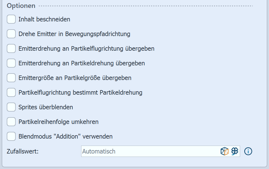The image size is (269, 169).
Task: Toggle "Sprites überblenden"
Action: pyautogui.click(x=11, y=107)
